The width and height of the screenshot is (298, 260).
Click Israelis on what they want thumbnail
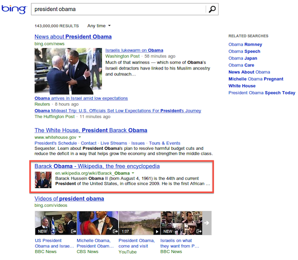(181, 223)
